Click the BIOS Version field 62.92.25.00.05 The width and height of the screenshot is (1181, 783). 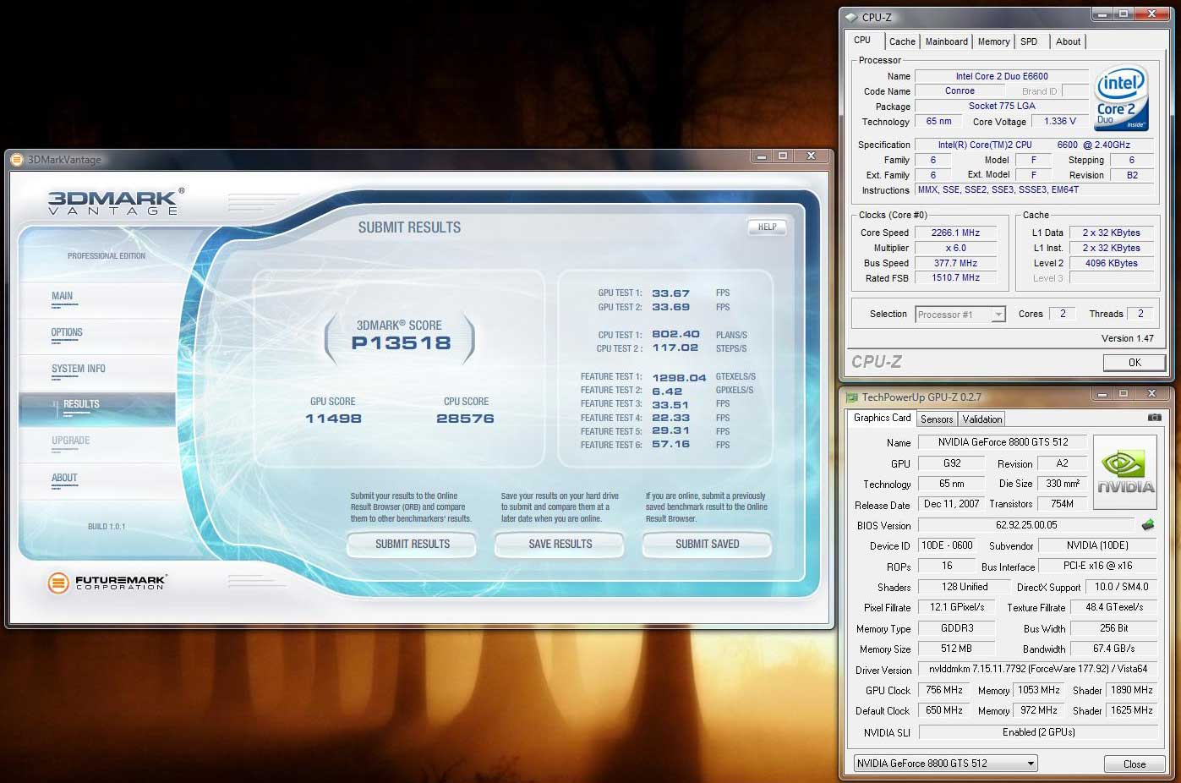click(1026, 525)
